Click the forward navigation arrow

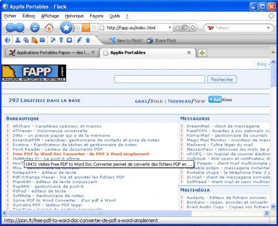coord(19,28)
